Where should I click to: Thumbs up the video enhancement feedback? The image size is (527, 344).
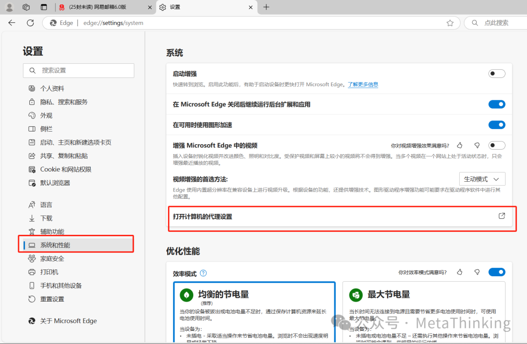pyautogui.click(x=460, y=145)
